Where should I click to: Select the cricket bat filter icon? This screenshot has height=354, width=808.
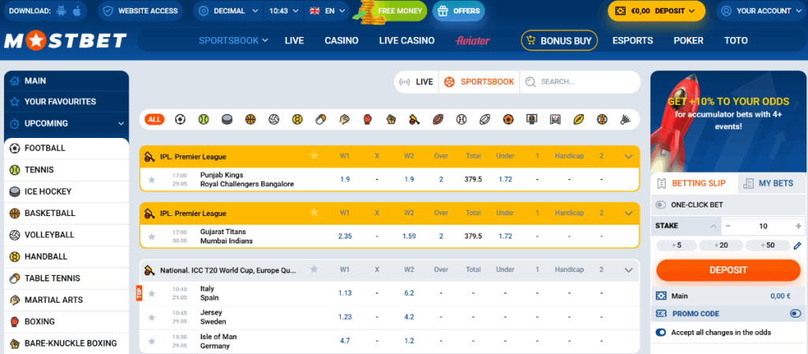[414, 119]
